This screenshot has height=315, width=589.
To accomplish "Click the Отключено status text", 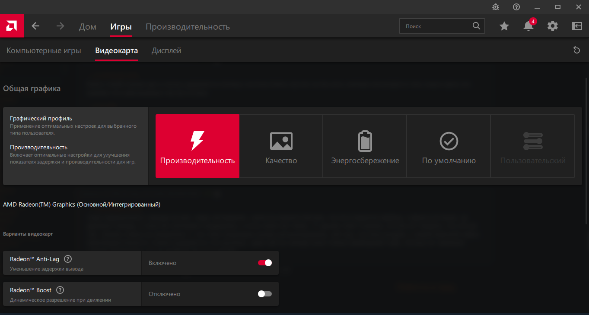I will pos(164,294).
